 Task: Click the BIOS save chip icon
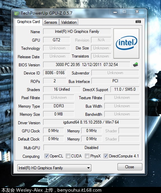[136, 64]
